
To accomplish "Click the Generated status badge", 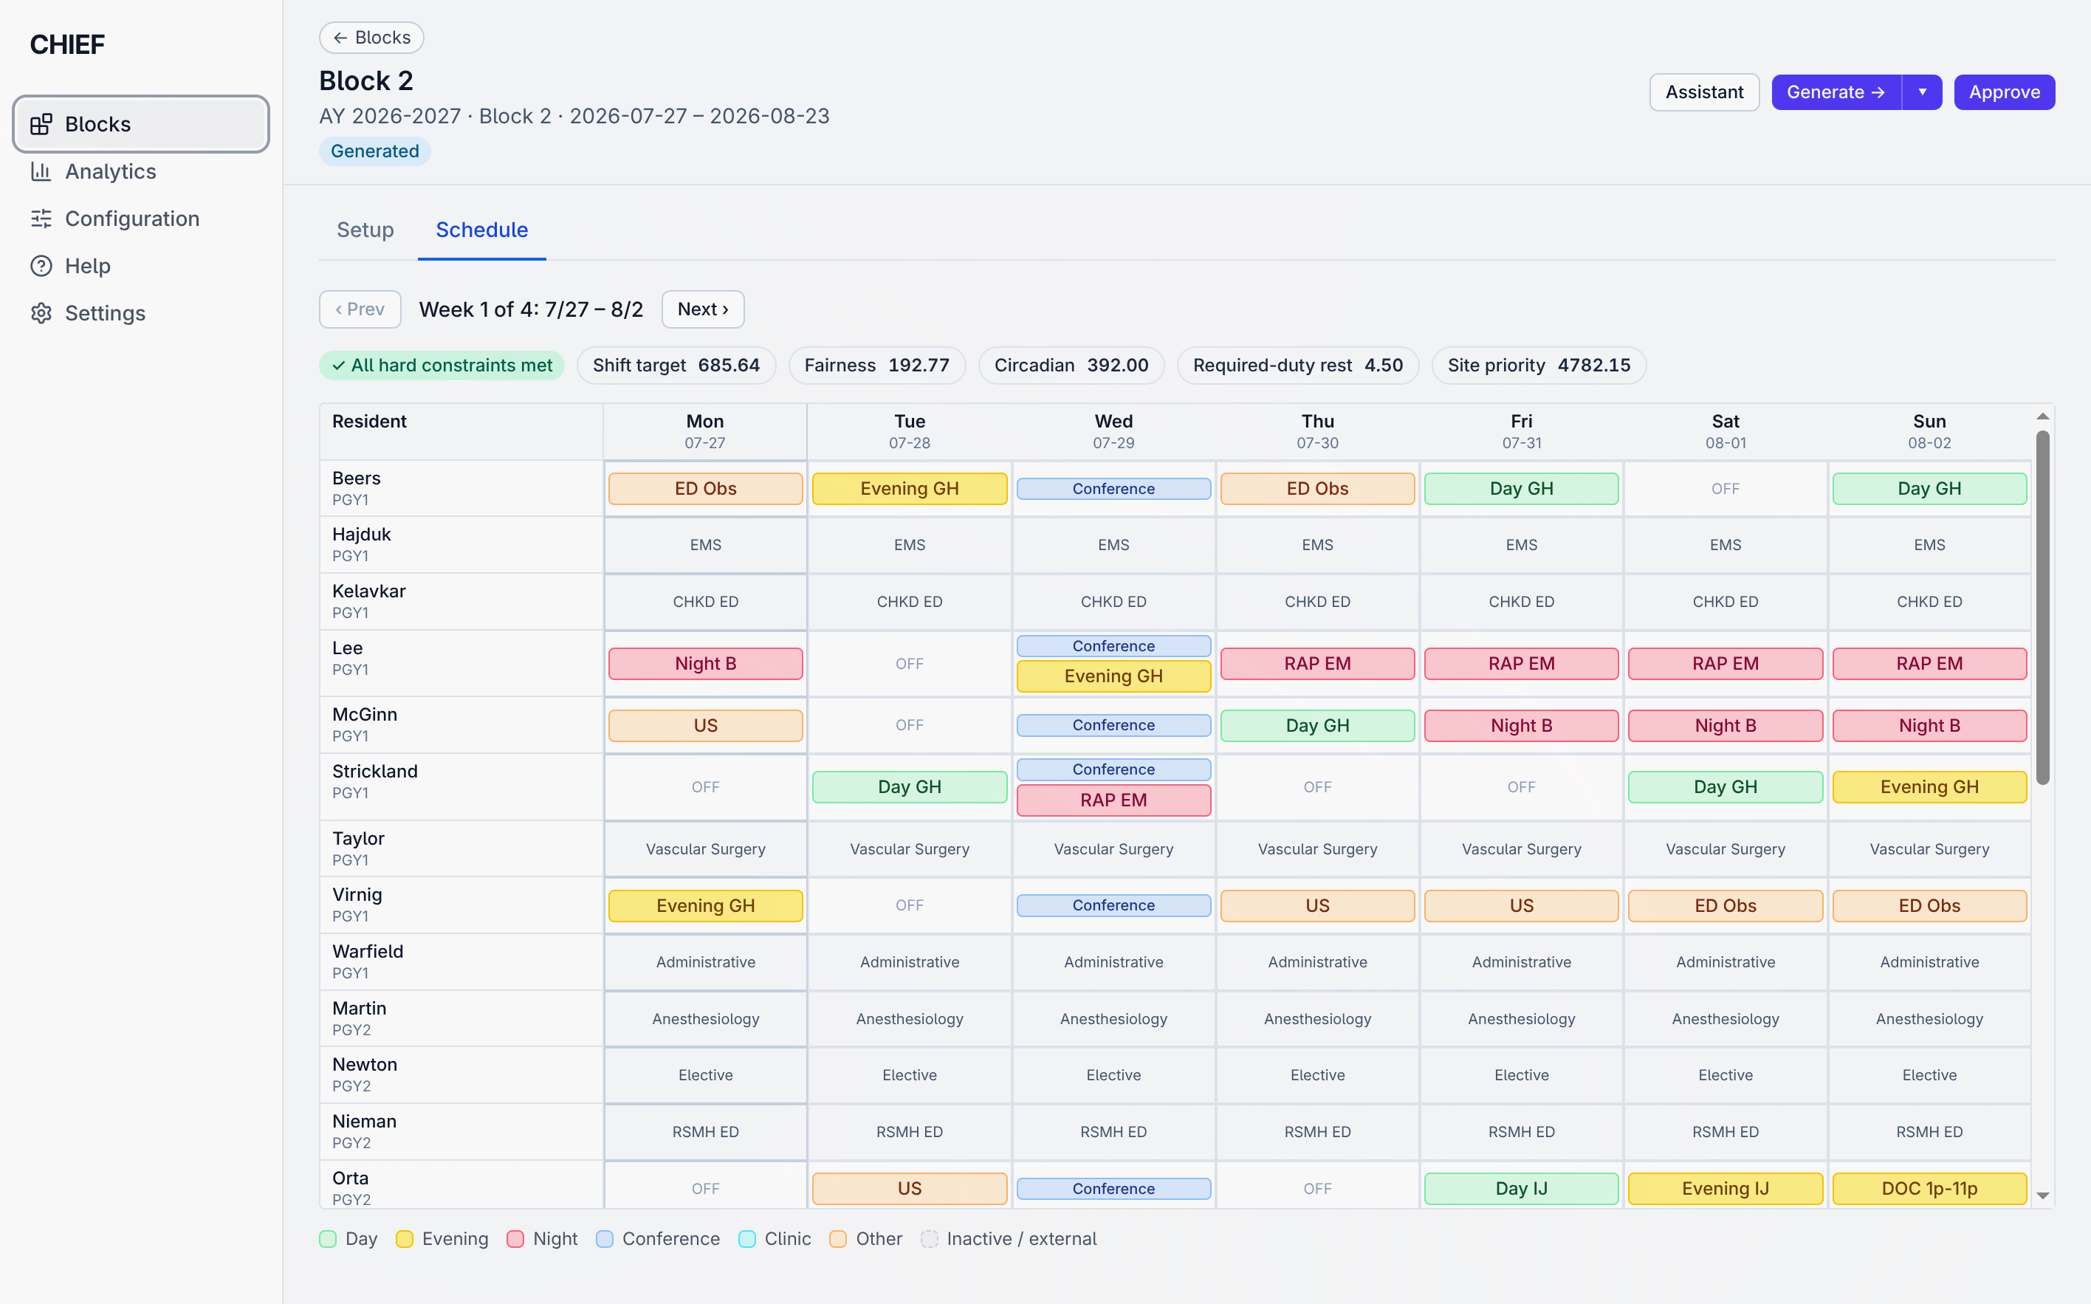I will pyautogui.click(x=375, y=152).
